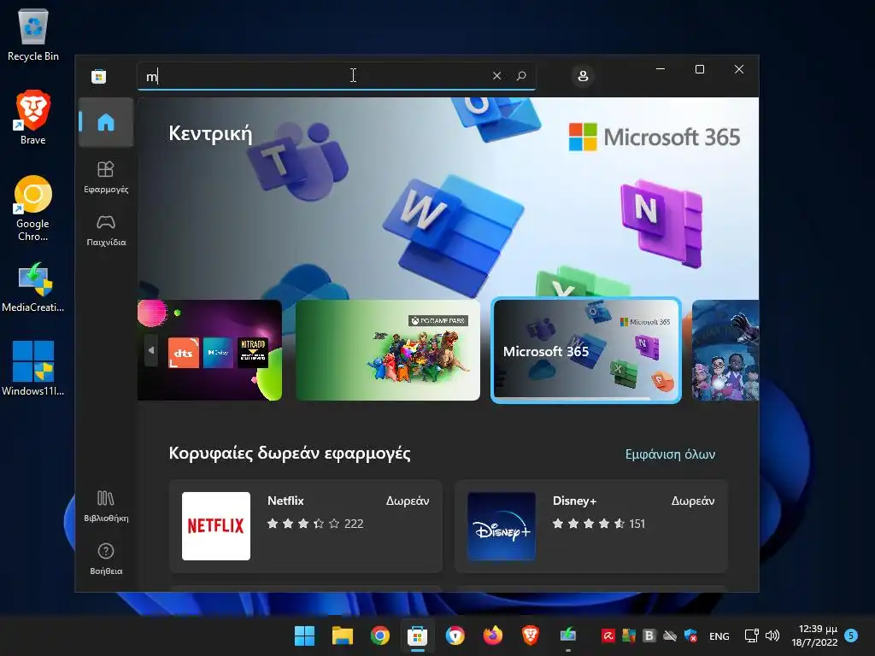
Task: Open the Βιβλιοθήκη (Library) section
Action: pos(106,506)
